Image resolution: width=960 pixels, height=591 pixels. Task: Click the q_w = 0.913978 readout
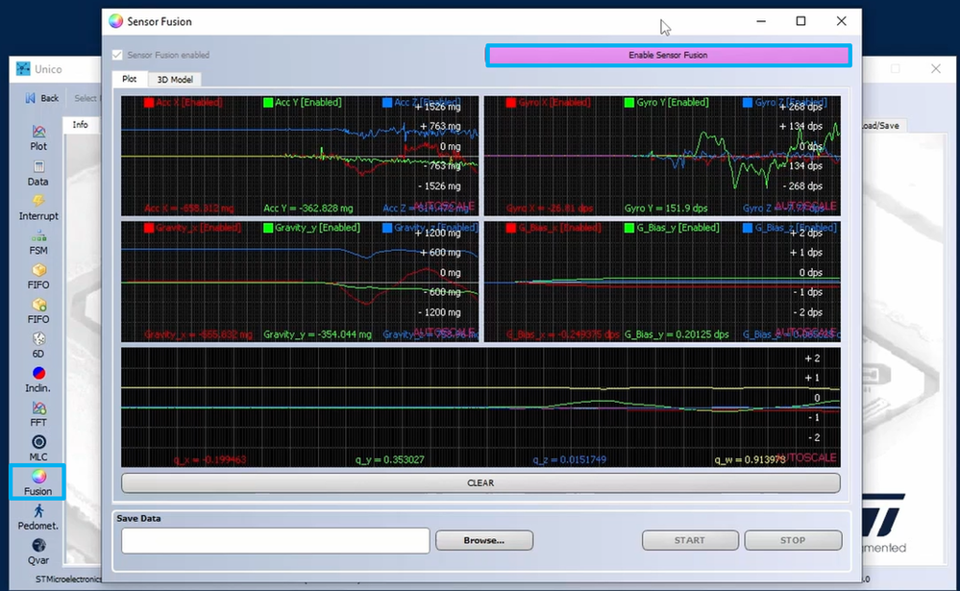pyautogui.click(x=750, y=459)
